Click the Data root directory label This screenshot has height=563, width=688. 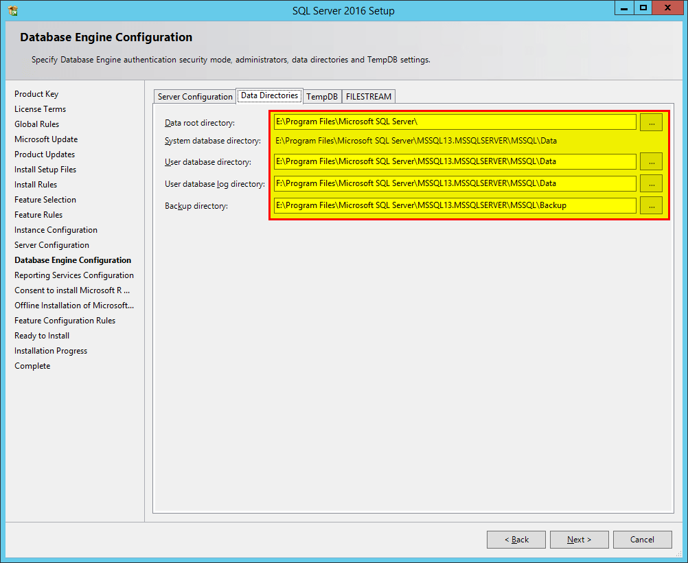coord(200,123)
